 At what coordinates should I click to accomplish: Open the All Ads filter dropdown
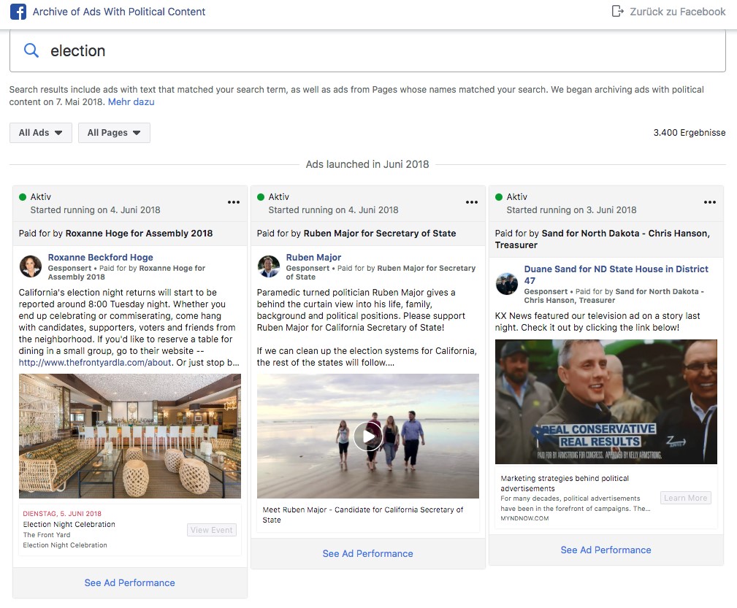click(40, 133)
